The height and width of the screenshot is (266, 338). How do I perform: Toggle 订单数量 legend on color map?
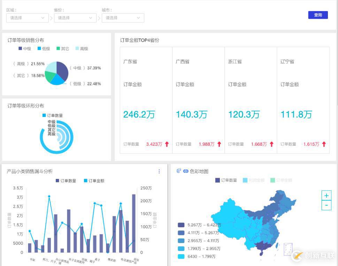(226, 180)
